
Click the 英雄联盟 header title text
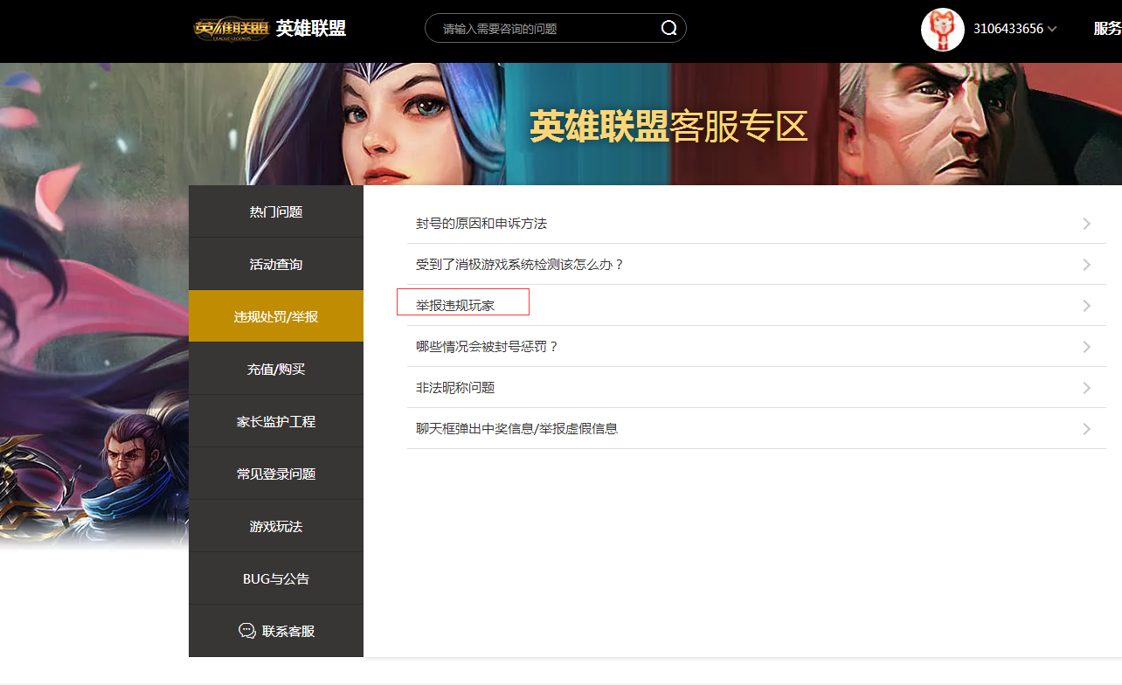pos(311,28)
